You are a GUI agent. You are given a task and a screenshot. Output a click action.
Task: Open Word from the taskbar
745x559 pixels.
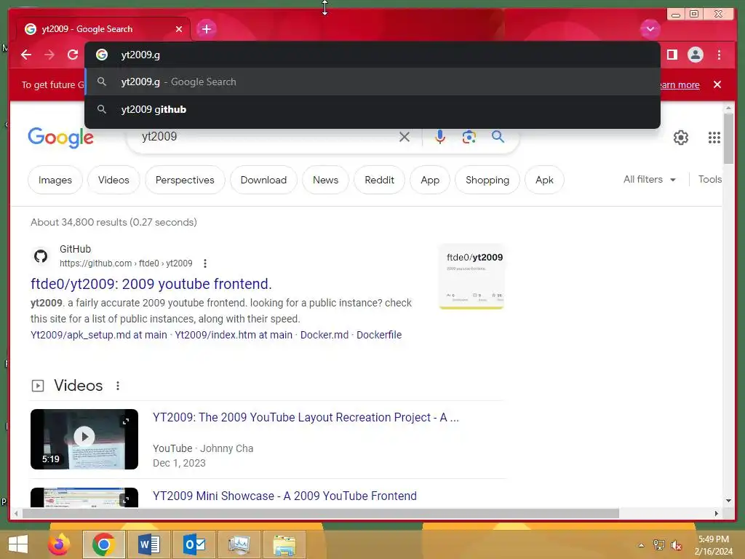coord(148,544)
